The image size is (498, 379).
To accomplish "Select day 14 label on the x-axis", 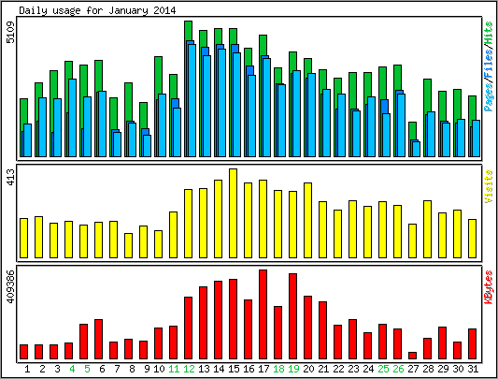I will [219, 369].
